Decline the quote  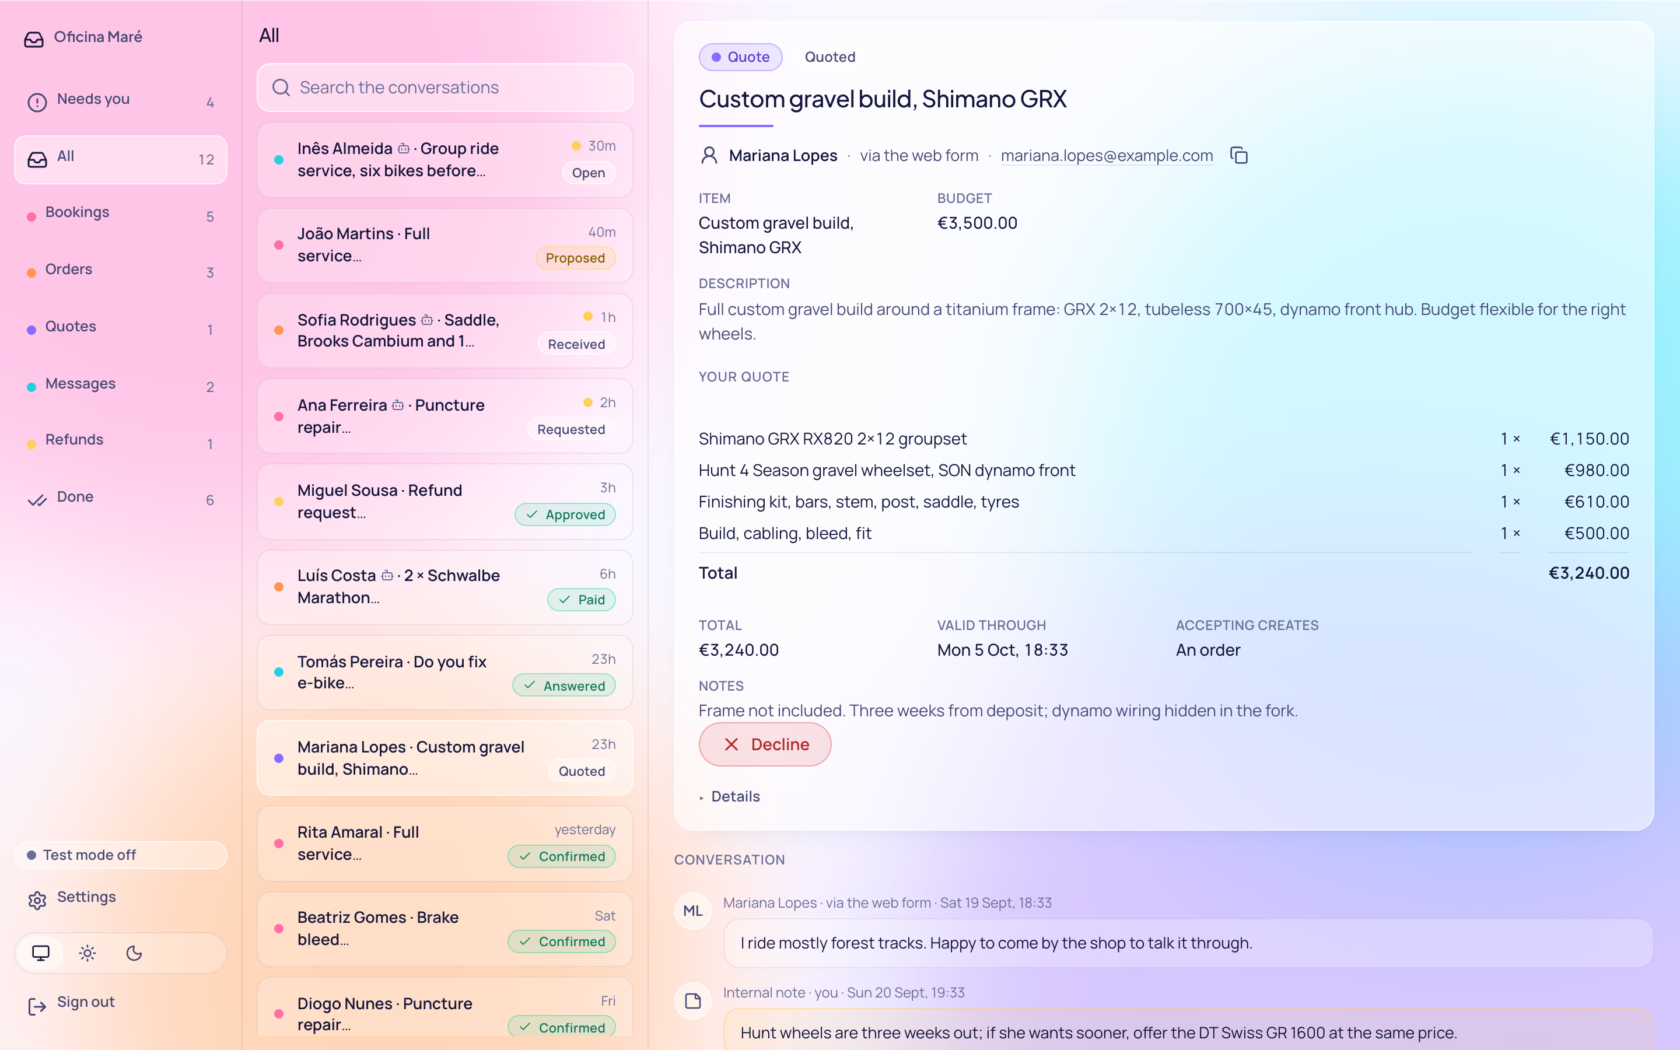coord(765,744)
